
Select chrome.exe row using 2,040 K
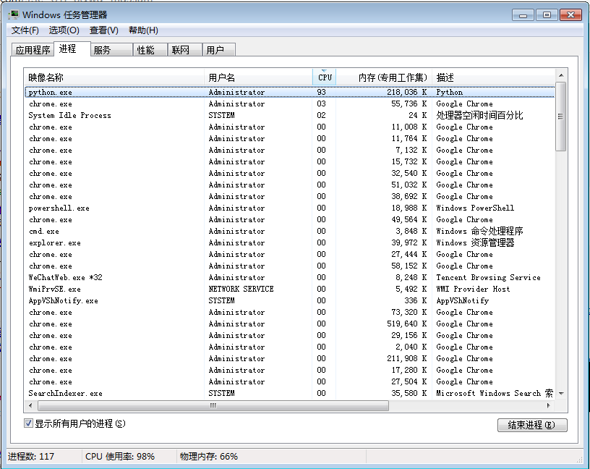pyautogui.click(x=289, y=347)
